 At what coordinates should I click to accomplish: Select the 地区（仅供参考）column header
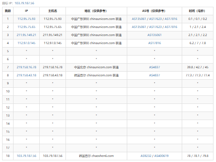tap(96, 11)
